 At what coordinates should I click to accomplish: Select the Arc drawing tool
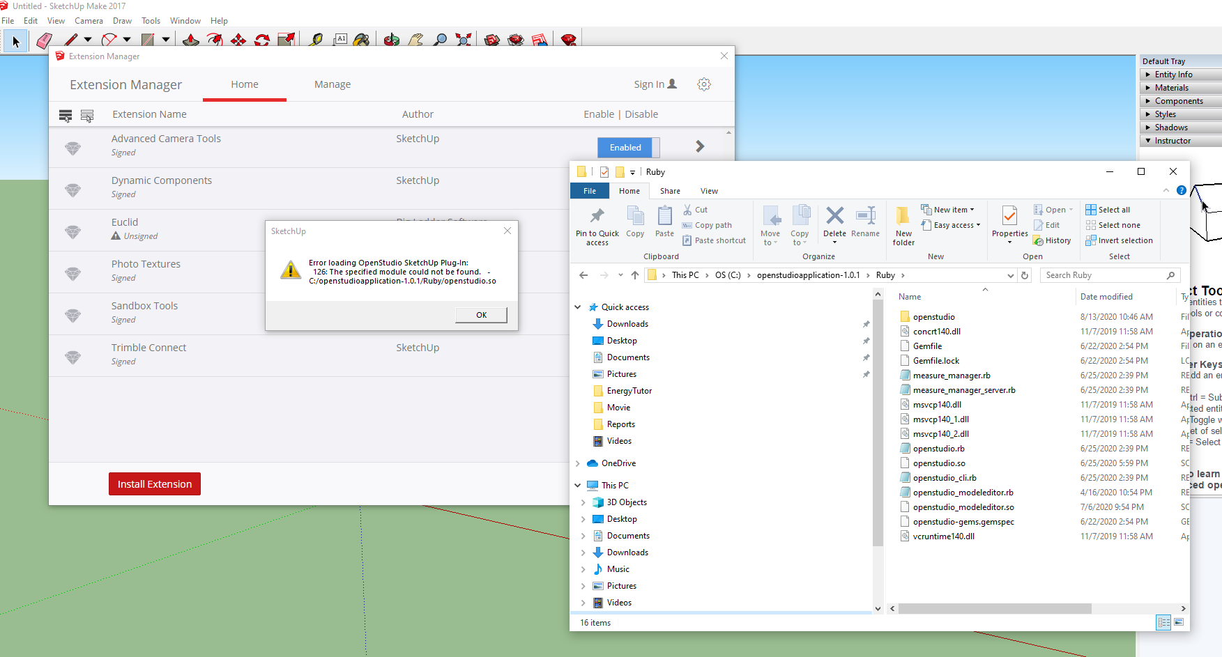point(109,40)
